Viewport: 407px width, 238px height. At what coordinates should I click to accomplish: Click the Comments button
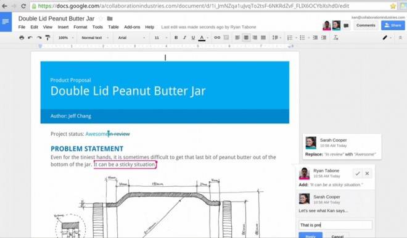click(x=366, y=25)
